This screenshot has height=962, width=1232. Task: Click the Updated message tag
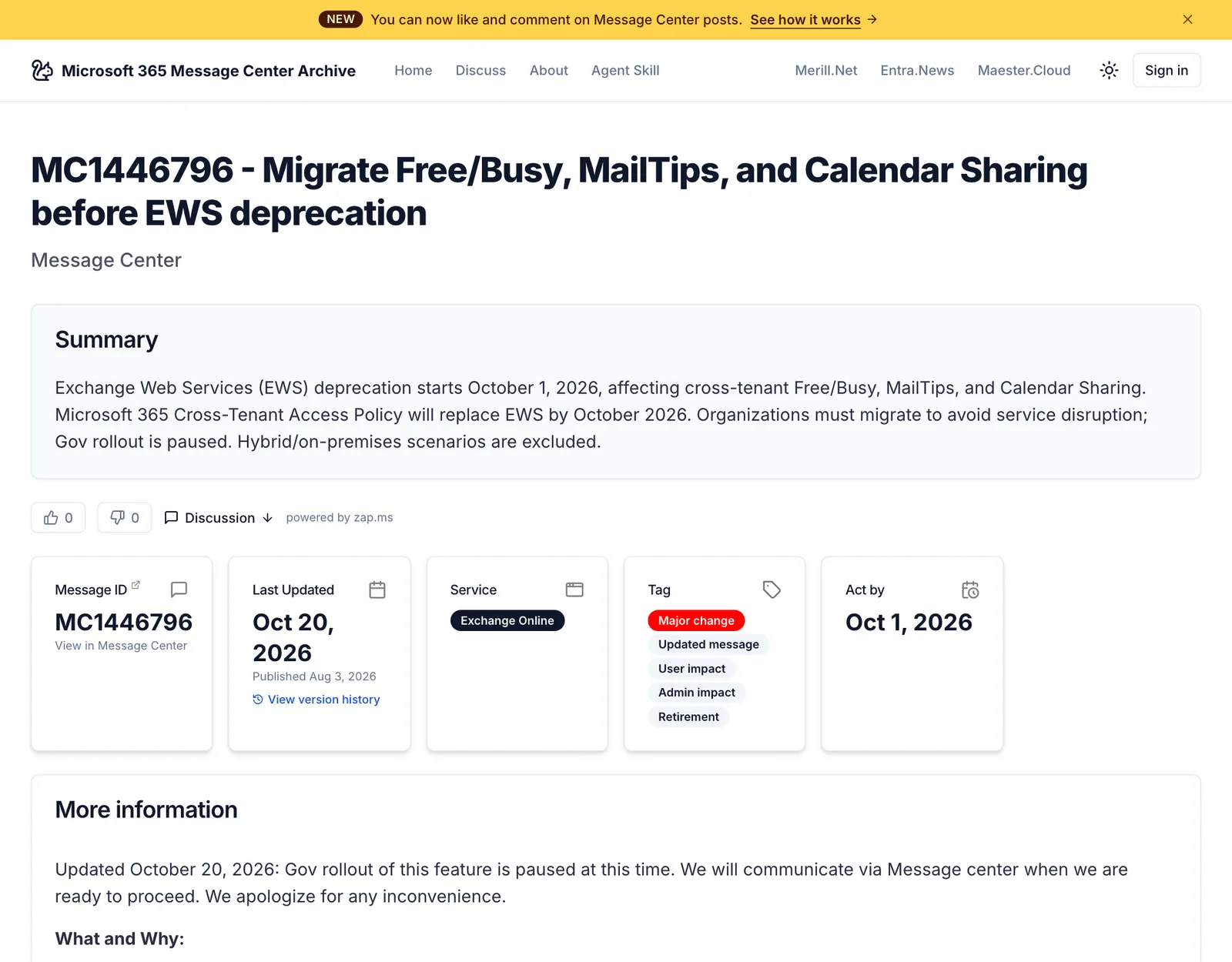click(x=708, y=644)
